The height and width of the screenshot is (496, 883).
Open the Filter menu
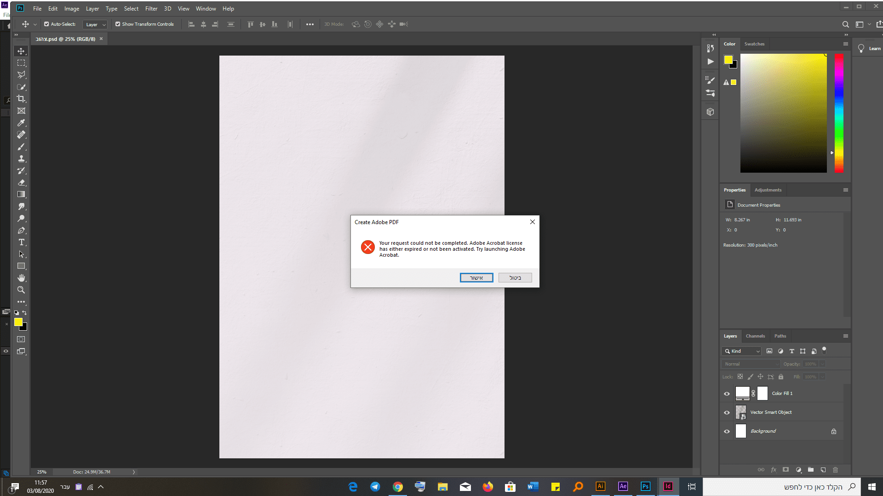click(151, 9)
